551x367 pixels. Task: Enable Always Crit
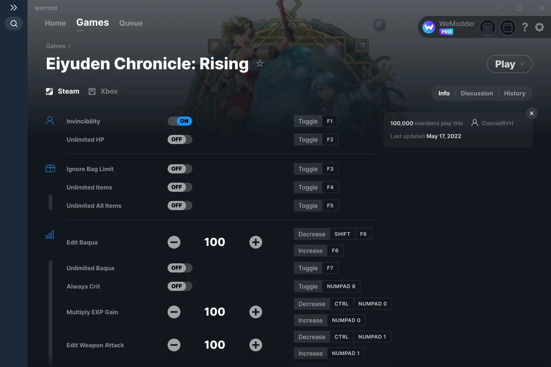click(x=180, y=286)
